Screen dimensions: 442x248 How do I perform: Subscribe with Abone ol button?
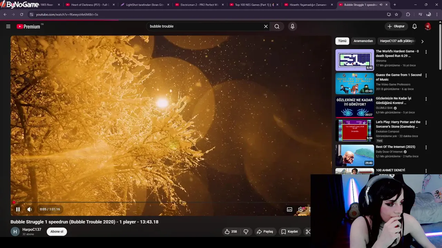tap(57, 231)
